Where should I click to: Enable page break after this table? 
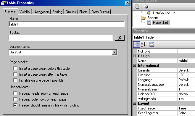click(15, 74)
